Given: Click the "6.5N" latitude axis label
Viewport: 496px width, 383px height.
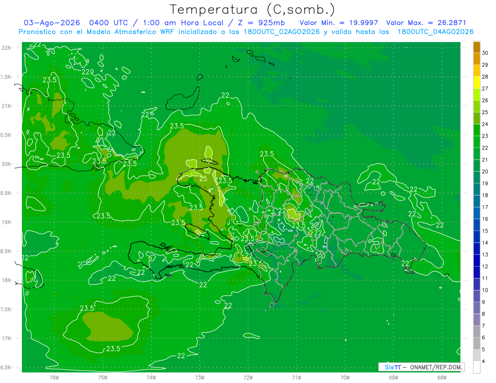Looking at the screenshot, I should pyautogui.click(x=6, y=367).
